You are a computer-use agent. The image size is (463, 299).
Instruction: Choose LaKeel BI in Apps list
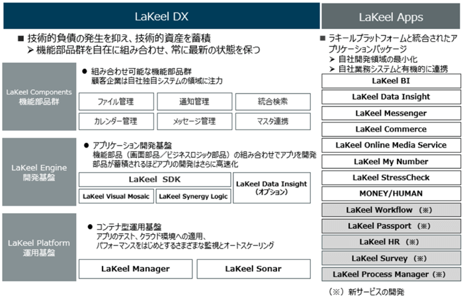(391, 81)
